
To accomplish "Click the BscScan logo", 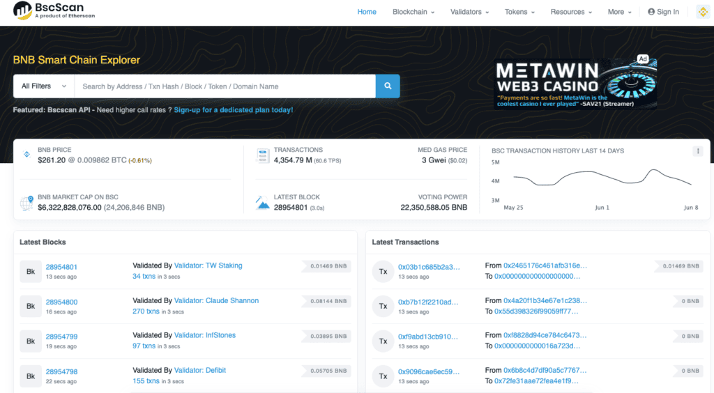I will point(54,11).
